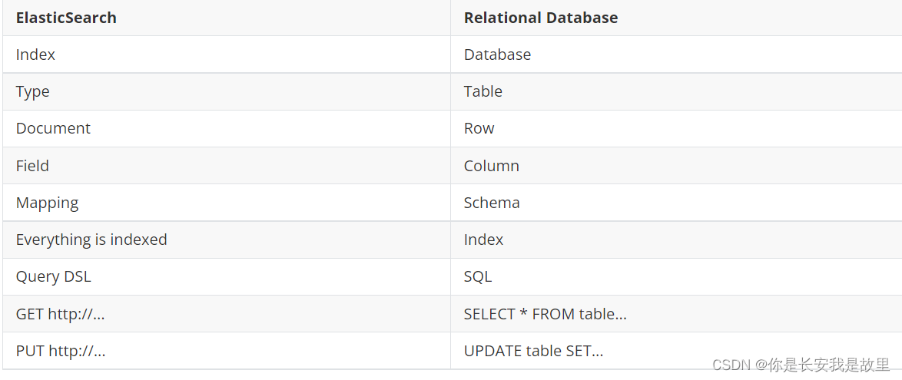Screen dimensions: 902x380
Task: Select the SELECT * FROM table... cell
Action: click(545, 314)
